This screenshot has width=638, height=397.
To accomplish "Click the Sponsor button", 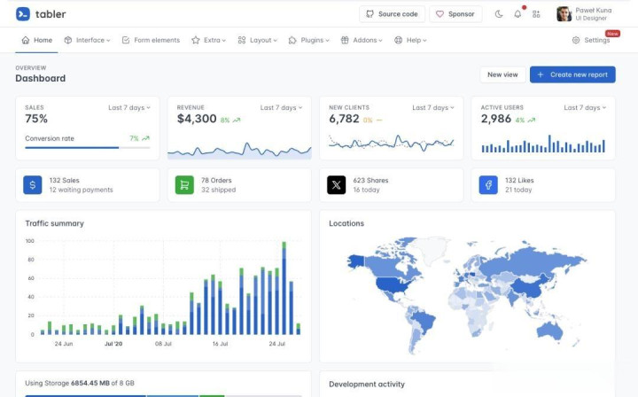I will (455, 14).
